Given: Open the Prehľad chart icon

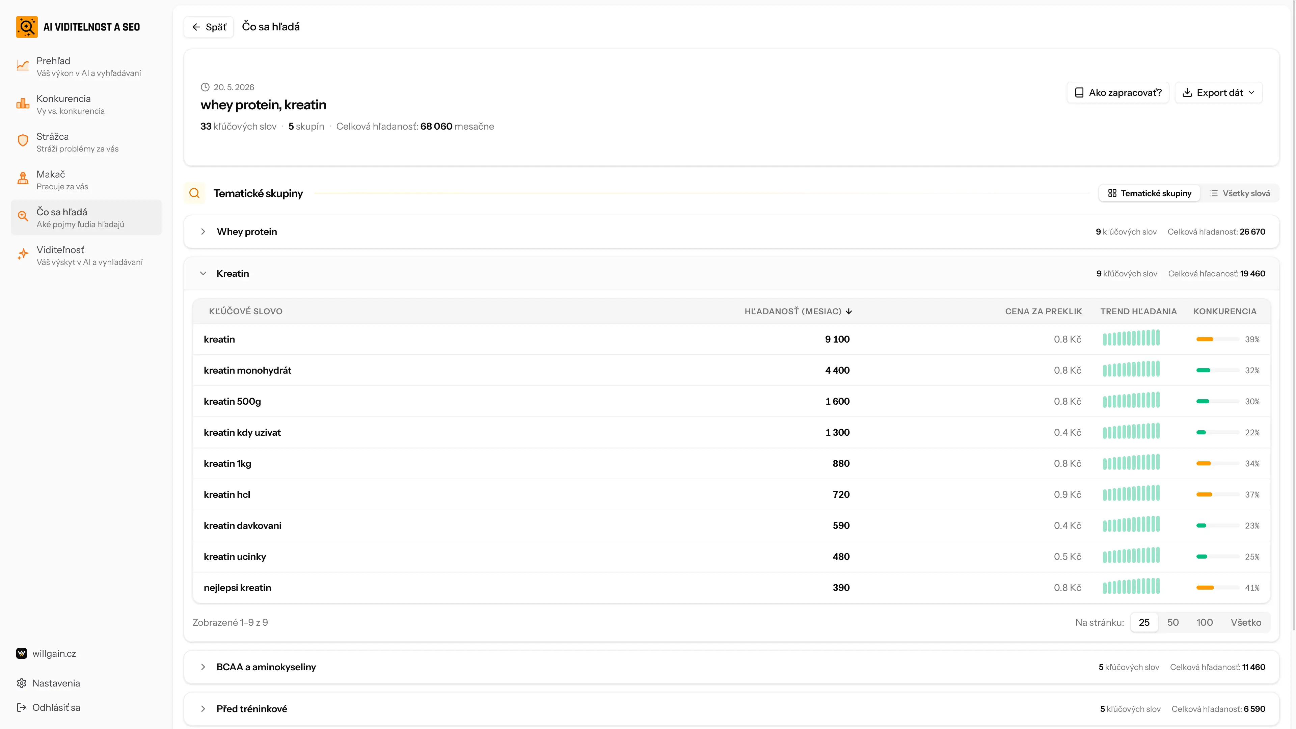Looking at the screenshot, I should [x=23, y=66].
